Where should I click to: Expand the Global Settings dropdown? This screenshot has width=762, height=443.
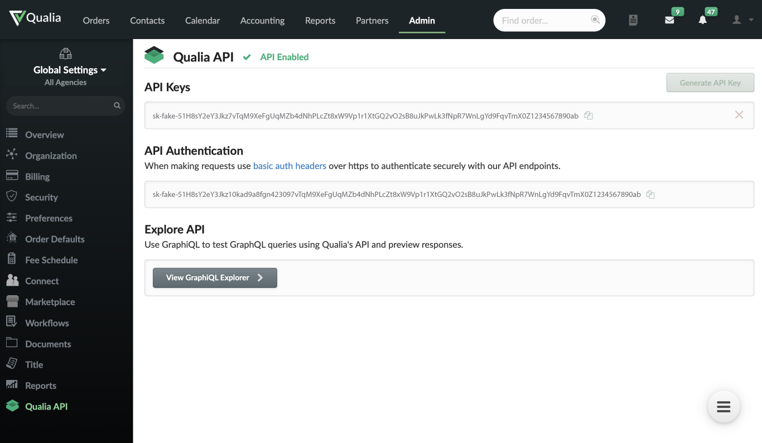tap(69, 70)
